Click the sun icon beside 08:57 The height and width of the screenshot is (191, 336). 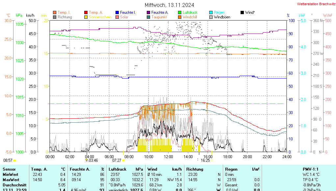pos(15,160)
